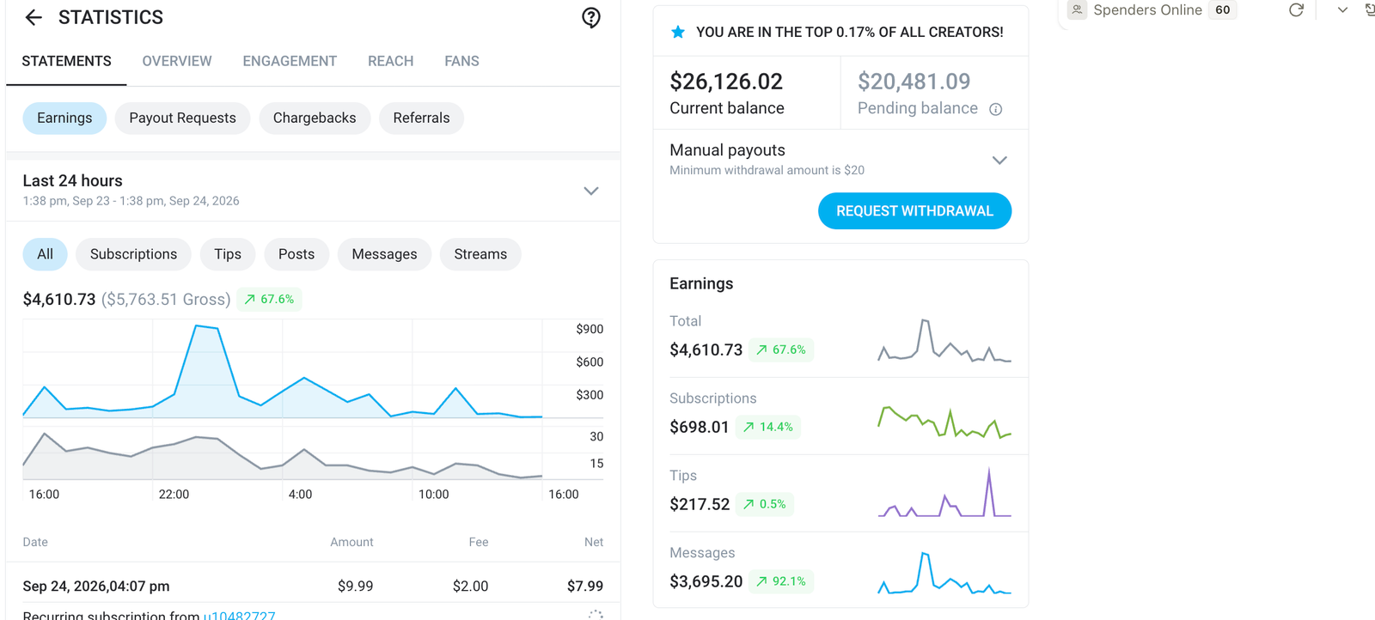Click the $26,126.02 current balance amount
Screen dimensions: 1375x620
pyautogui.click(x=726, y=82)
